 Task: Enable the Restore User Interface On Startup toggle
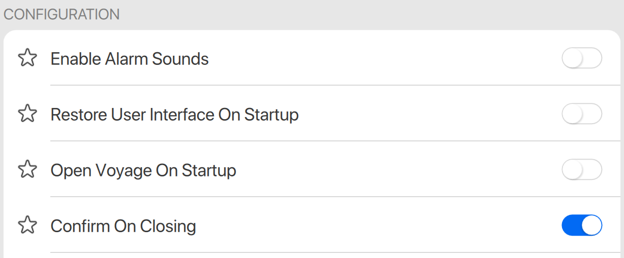pos(581,114)
